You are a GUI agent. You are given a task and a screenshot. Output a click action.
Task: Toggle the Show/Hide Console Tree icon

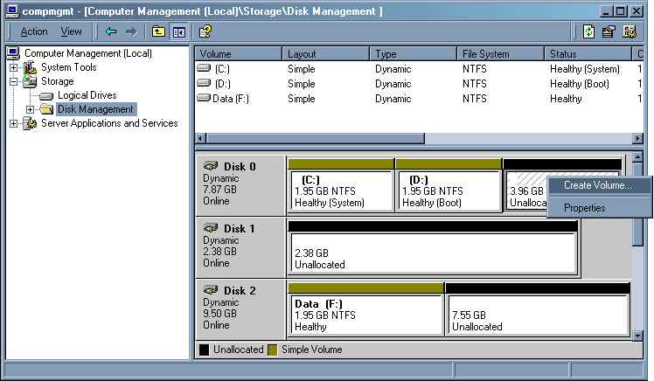pyautogui.click(x=179, y=31)
